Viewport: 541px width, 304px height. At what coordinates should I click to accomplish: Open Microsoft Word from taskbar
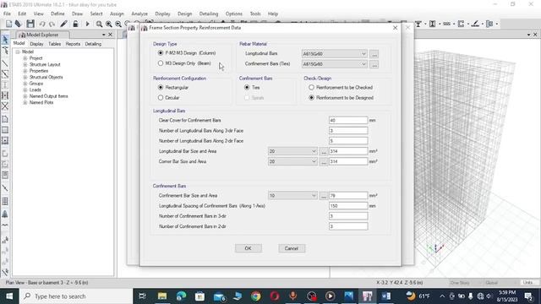click(386, 296)
